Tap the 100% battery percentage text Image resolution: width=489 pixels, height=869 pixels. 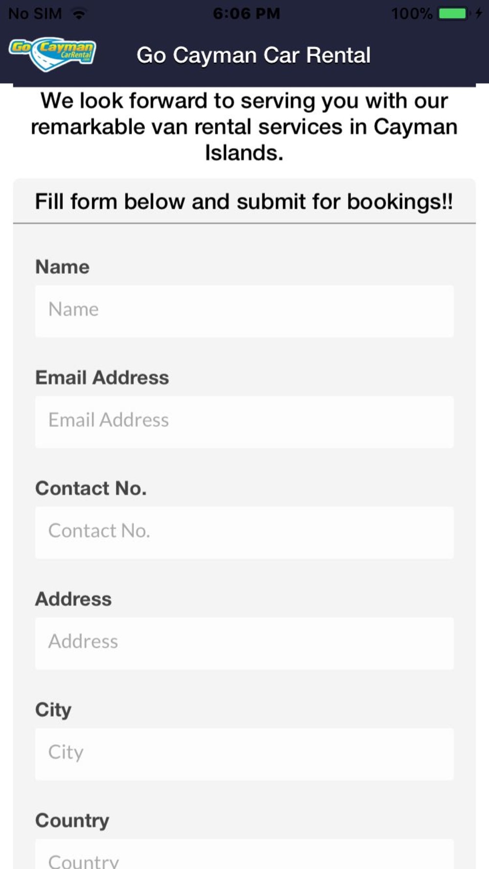pyautogui.click(x=412, y=14)
